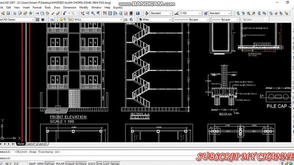The image size is (294, 165).
Task: Open the Draw menu
Action: click(57, 7)
